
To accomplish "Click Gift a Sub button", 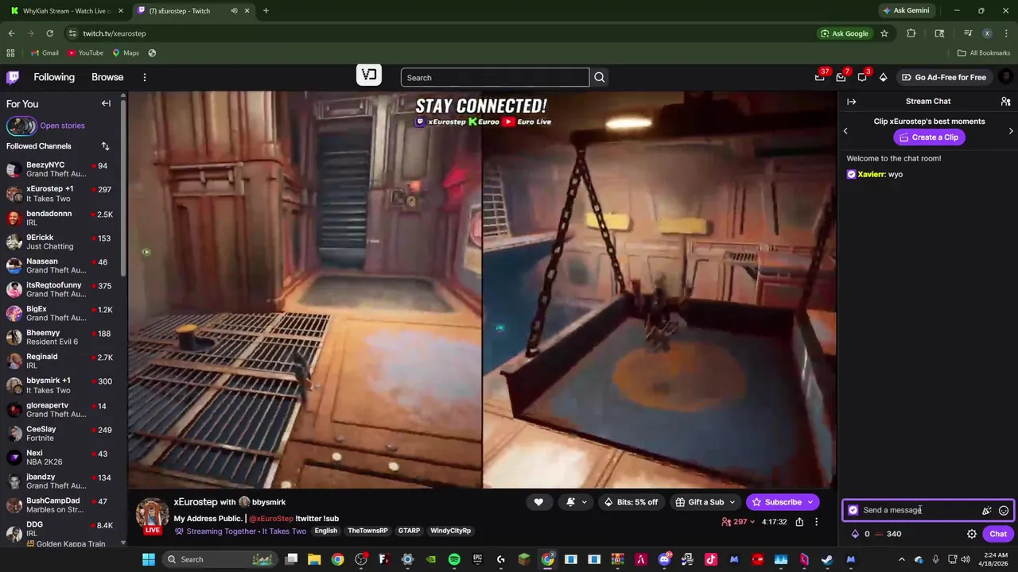I will point(700,502).
